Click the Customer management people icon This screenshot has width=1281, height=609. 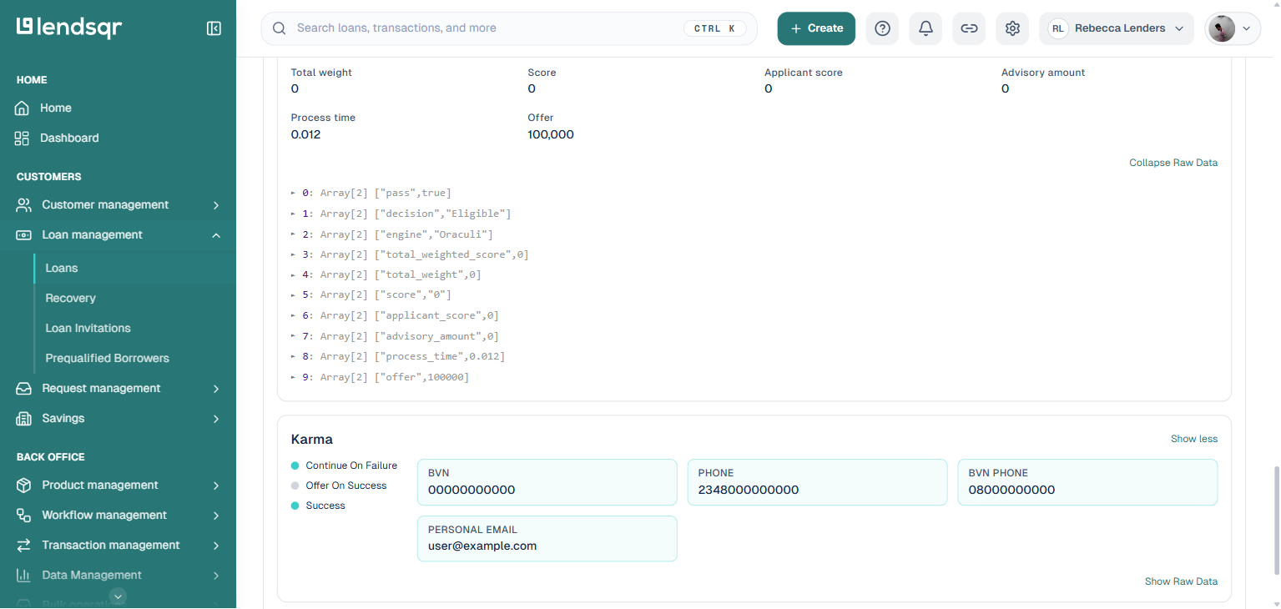pos(23,204)
